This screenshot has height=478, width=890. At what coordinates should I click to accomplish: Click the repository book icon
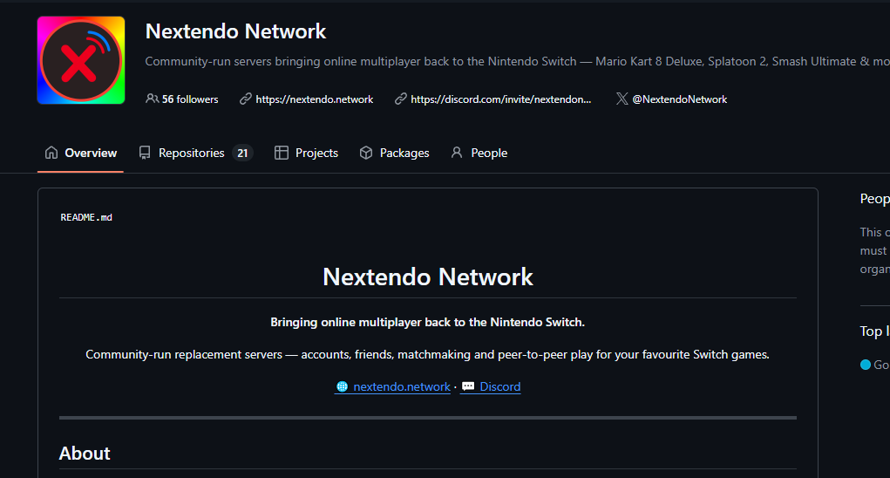[x=145, y=153]
